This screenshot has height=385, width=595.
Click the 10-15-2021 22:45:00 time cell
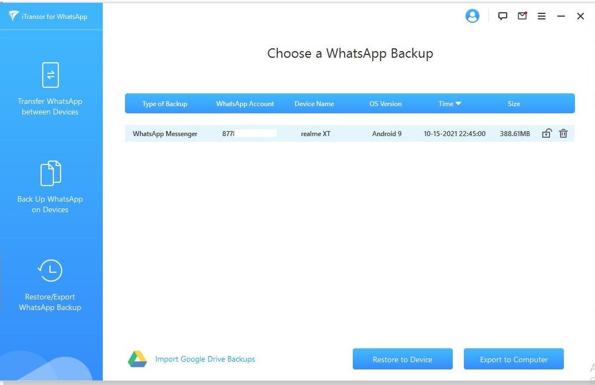tap(454, 133)
